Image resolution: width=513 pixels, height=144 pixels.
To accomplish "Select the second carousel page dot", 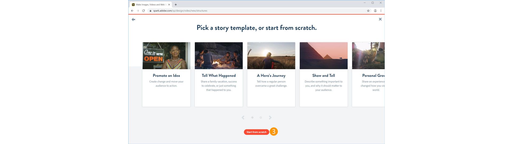I will click(261, 118).
